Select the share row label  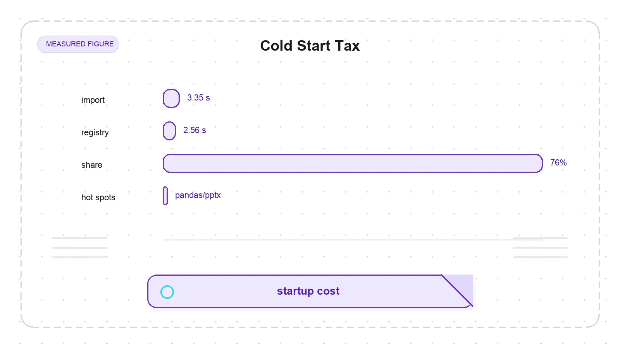point(92,165)
